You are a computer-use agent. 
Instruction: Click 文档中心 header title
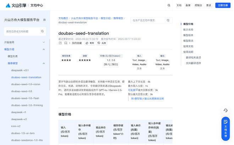click(37, 5)
